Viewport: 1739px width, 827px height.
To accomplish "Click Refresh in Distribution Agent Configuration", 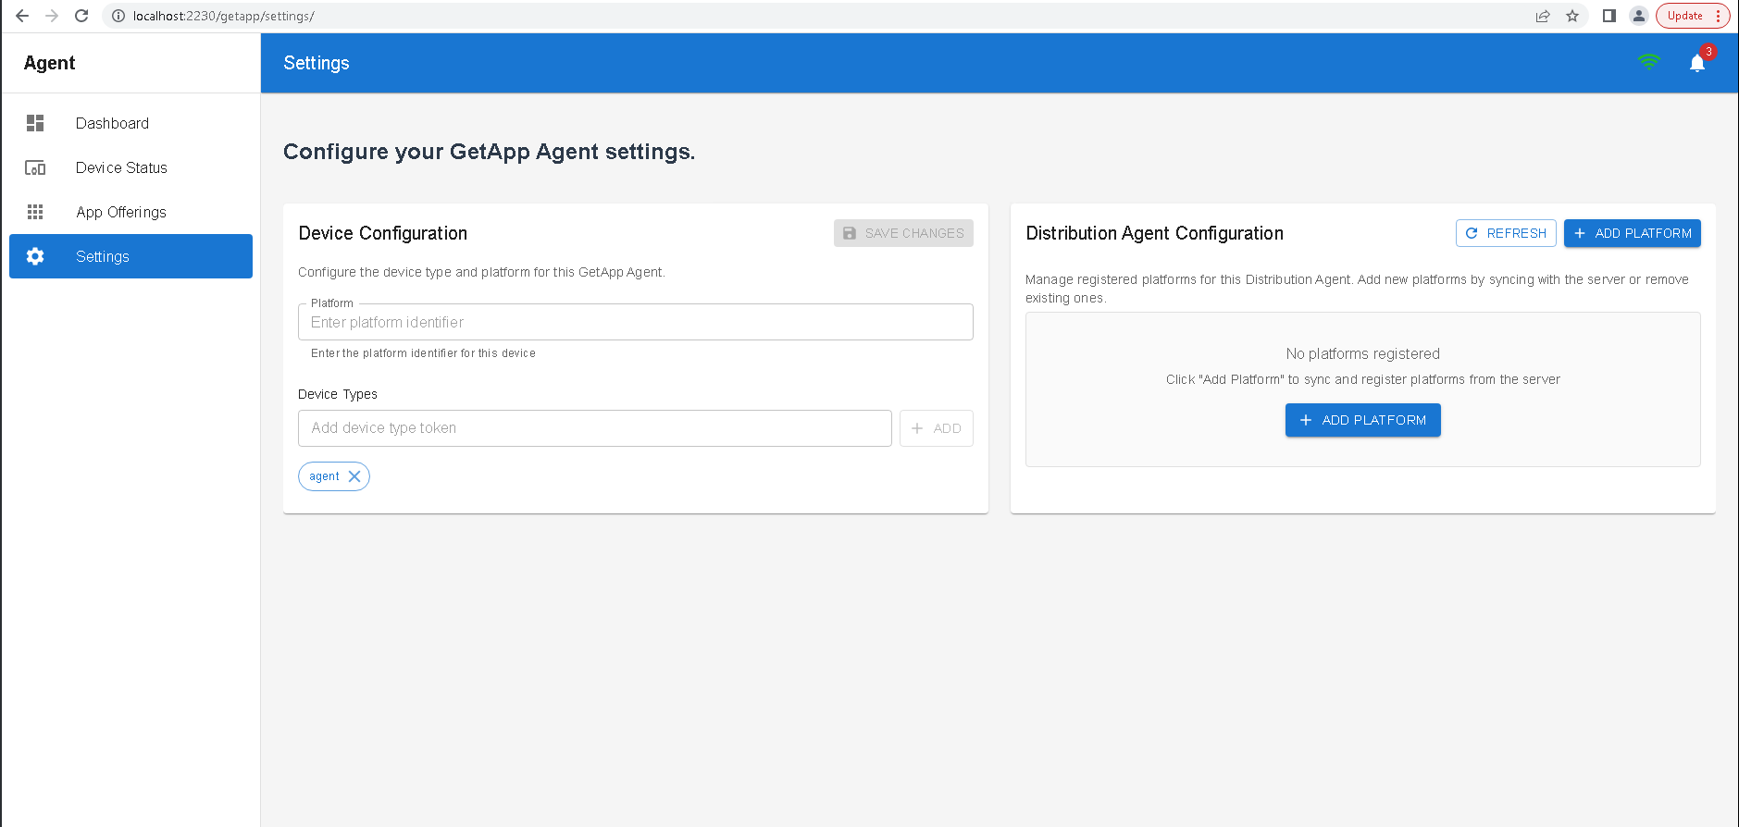I will click(x=1506, y=233).
